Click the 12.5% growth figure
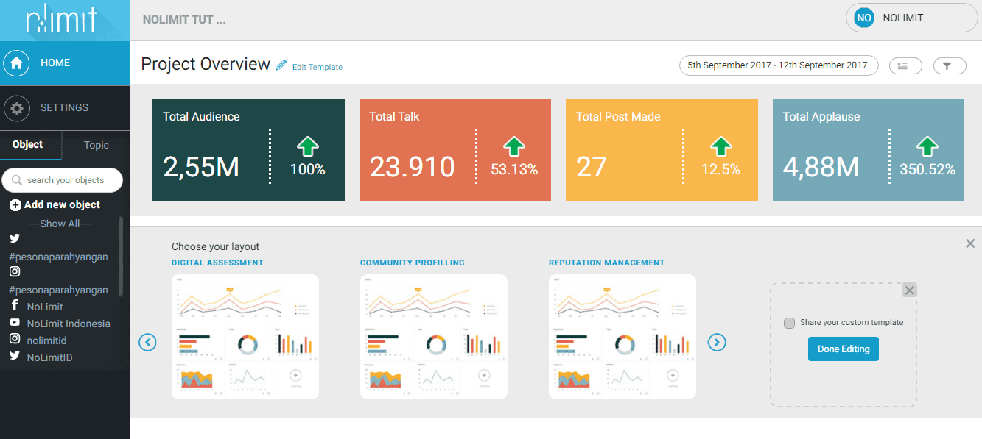The height and width of the screenshot is (439, 982). click(721, 170)
